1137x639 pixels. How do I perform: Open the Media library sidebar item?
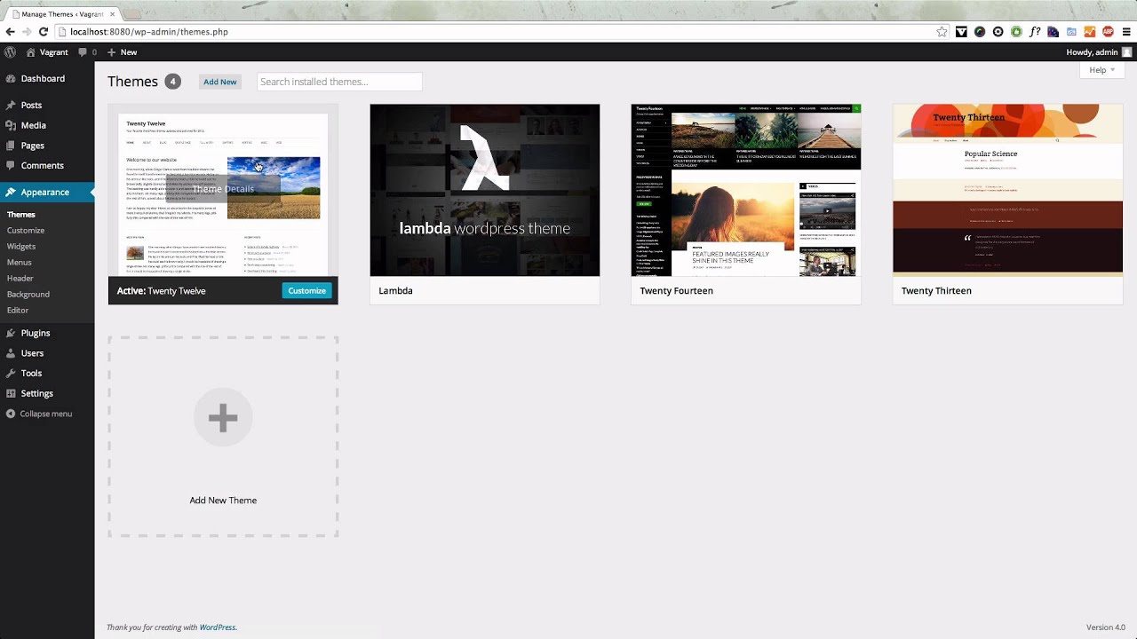[34, 125]
